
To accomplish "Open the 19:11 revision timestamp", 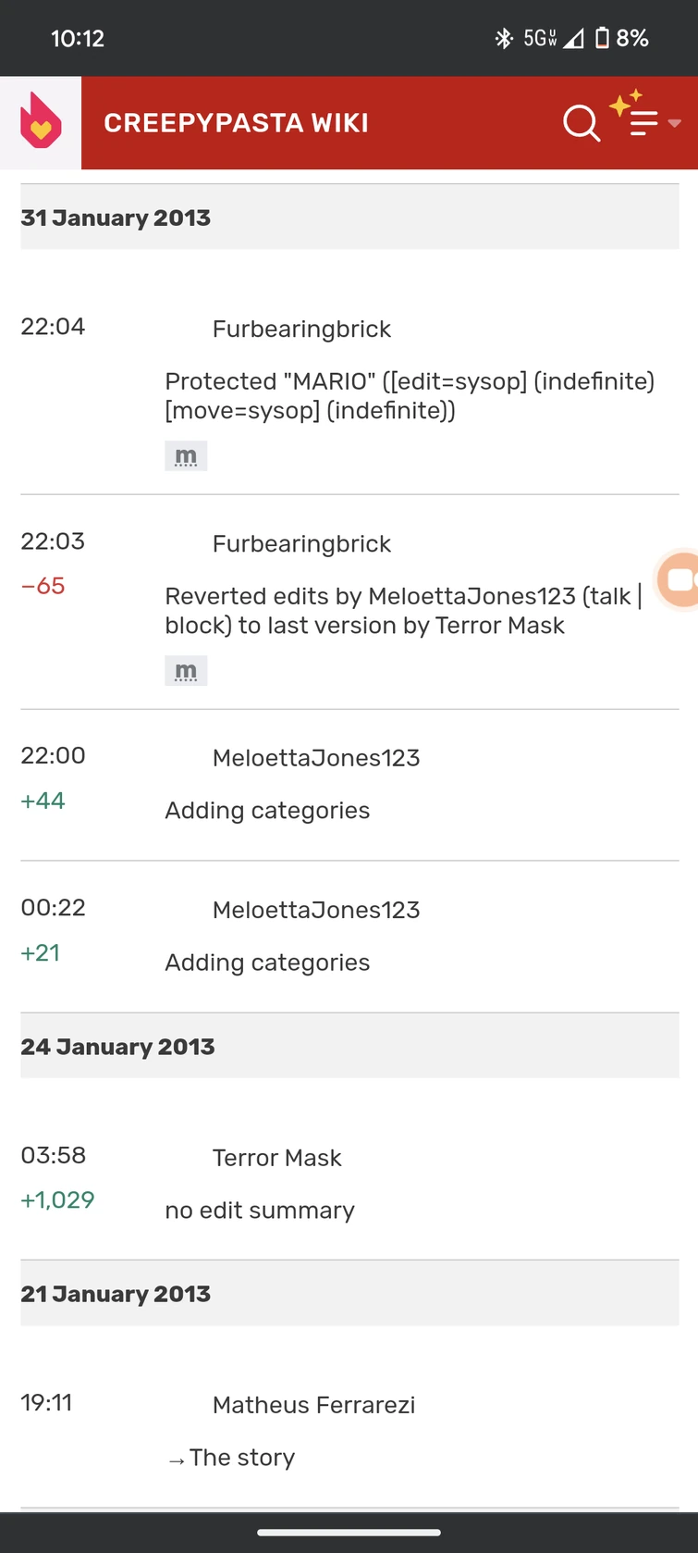I will 46,1402.
